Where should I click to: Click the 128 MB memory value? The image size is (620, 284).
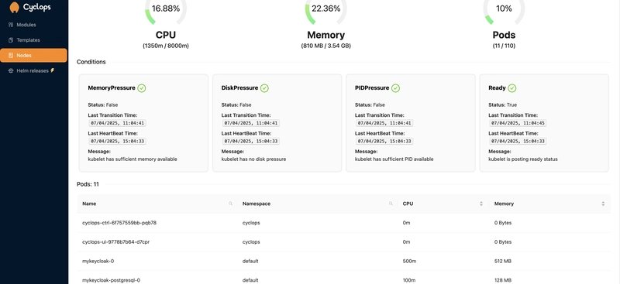pyautogui.click(x=503, y=280)
